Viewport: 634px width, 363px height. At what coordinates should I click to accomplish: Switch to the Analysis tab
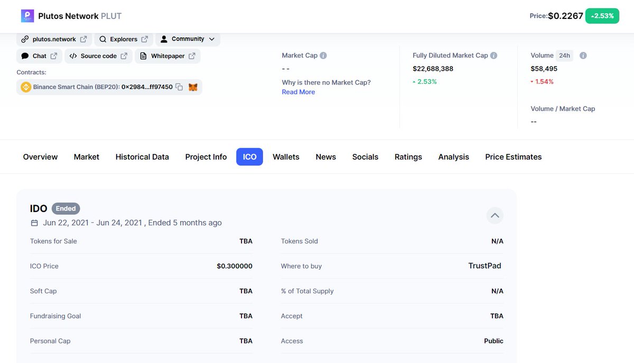click(454, 157)
